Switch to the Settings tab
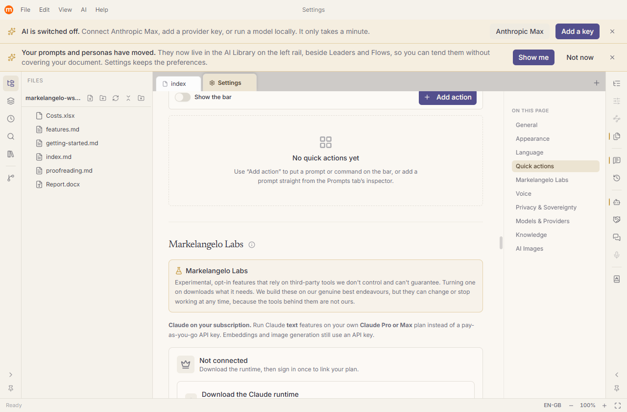 (x=229, y=83)
